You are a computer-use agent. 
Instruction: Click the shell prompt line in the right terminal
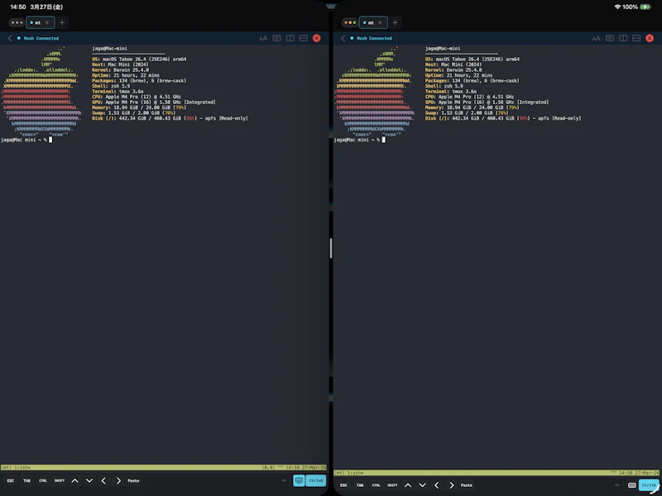[360, 140]
